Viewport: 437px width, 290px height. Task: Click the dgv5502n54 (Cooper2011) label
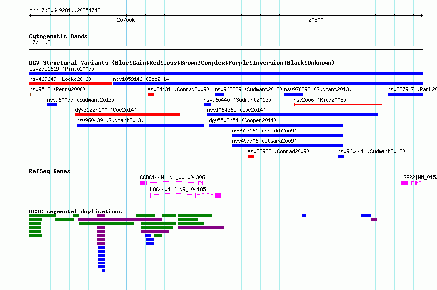point(243,120)
